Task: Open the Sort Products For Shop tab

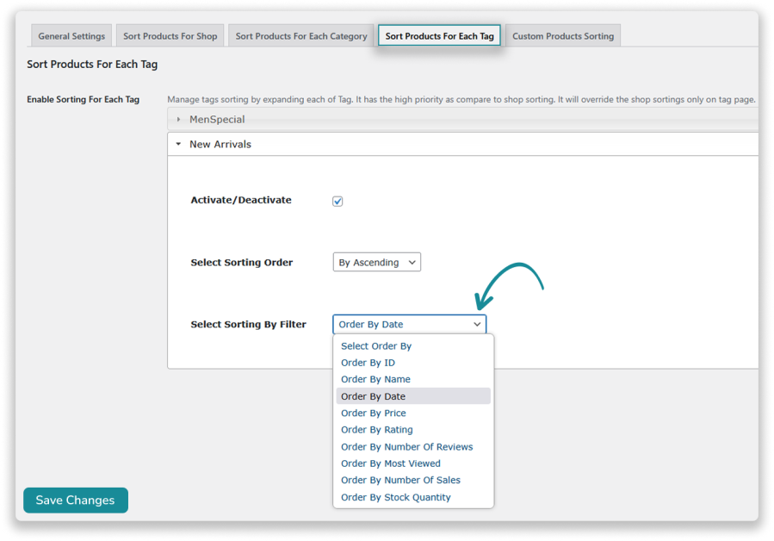Action: coord(170,36)
